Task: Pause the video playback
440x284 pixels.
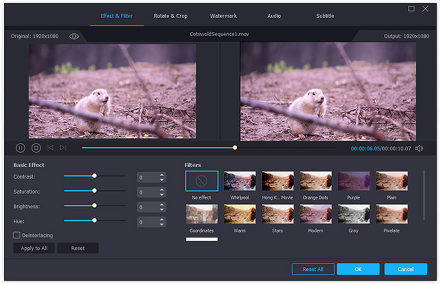Action: [x=20, y=148]
